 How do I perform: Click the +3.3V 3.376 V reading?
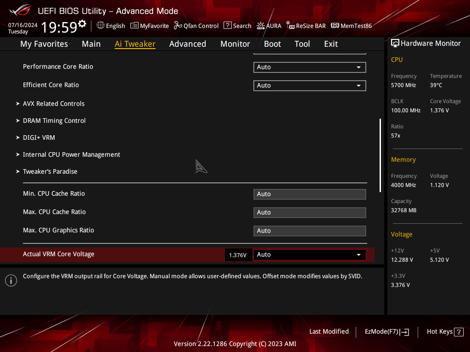[400, 285]
